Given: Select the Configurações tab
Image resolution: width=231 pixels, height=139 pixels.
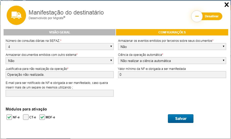Looking at the screenshot, I should coord(172,32).
